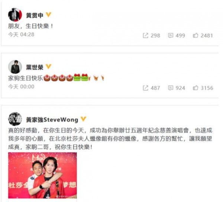
Task: Click verified V badge beside 葉世榮
Action: click(x=48, y=67)
